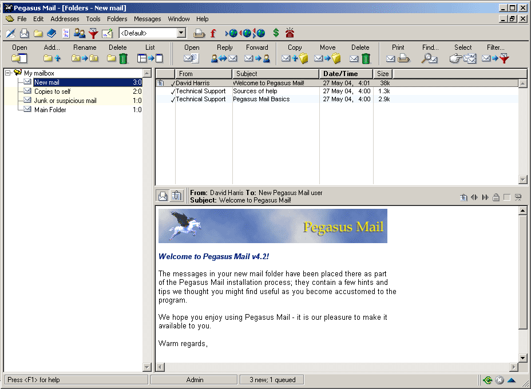The width and height of the screenshot is (531, 389).
Task: Select the Pegasus Mail Basics message
Action: (x=336, y=99)
